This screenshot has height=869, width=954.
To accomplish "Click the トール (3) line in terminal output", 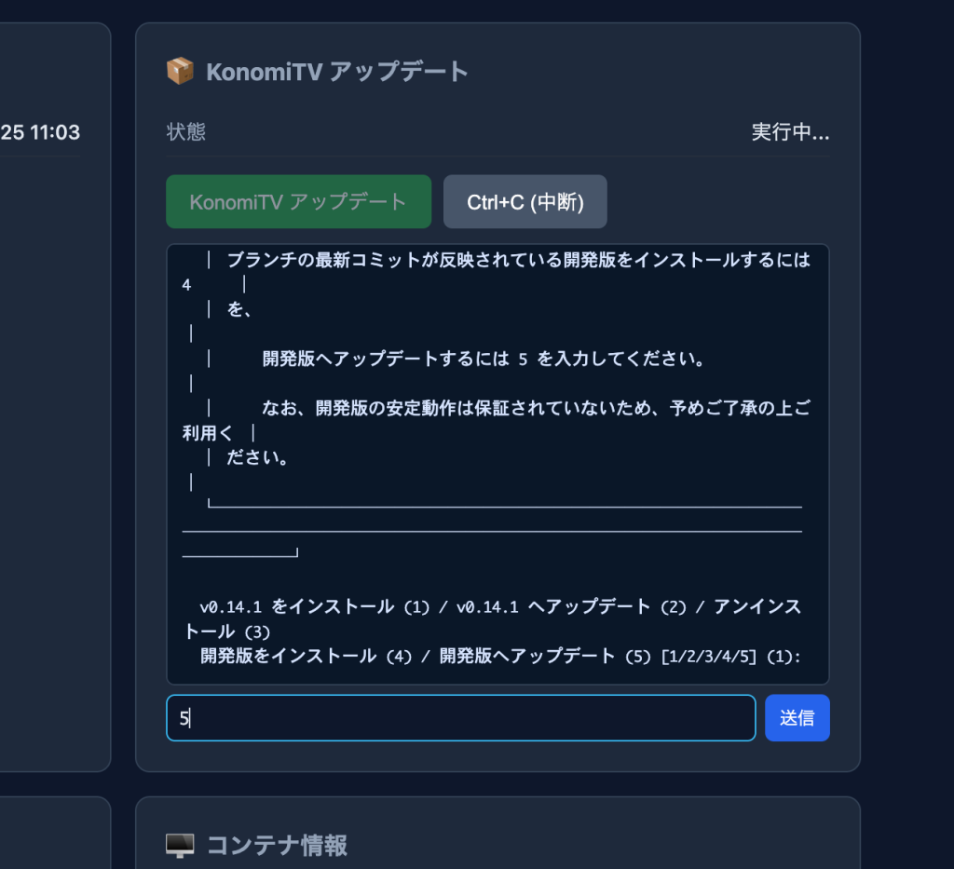I will point(227,631).
